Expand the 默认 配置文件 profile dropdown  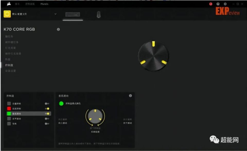(x=56, y=14)
